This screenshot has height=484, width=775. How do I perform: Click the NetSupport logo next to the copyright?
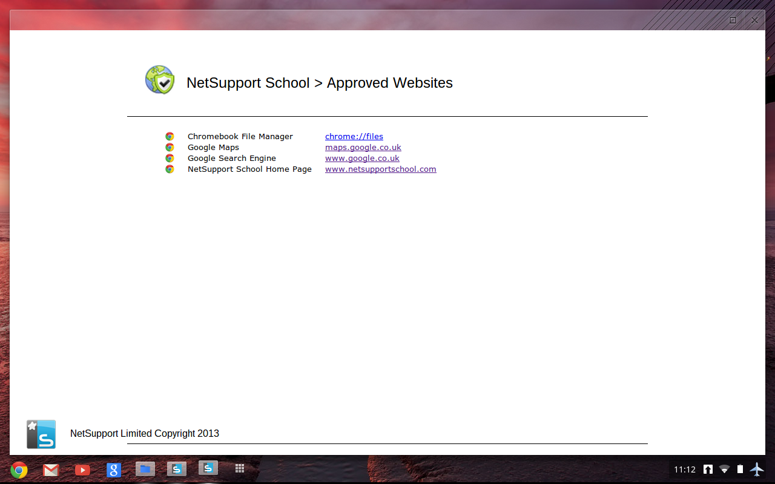pos(41,434)
